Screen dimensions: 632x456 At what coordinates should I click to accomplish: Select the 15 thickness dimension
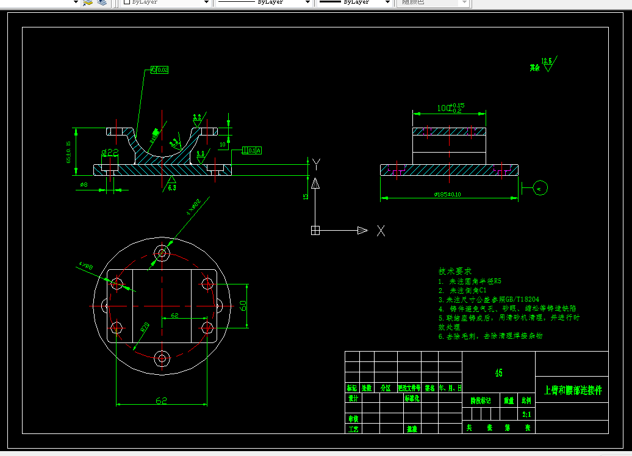coord(305,197)
